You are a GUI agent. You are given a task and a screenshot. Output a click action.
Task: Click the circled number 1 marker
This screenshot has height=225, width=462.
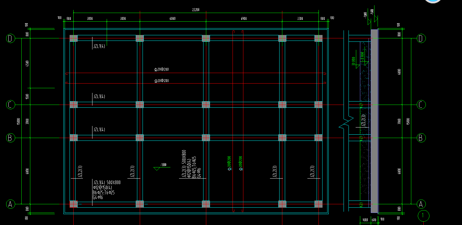pos(423,215)
